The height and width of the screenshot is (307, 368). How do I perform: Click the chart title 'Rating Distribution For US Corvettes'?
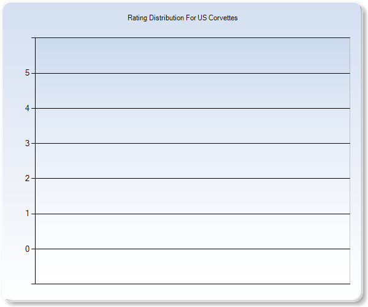pos(182,18)
